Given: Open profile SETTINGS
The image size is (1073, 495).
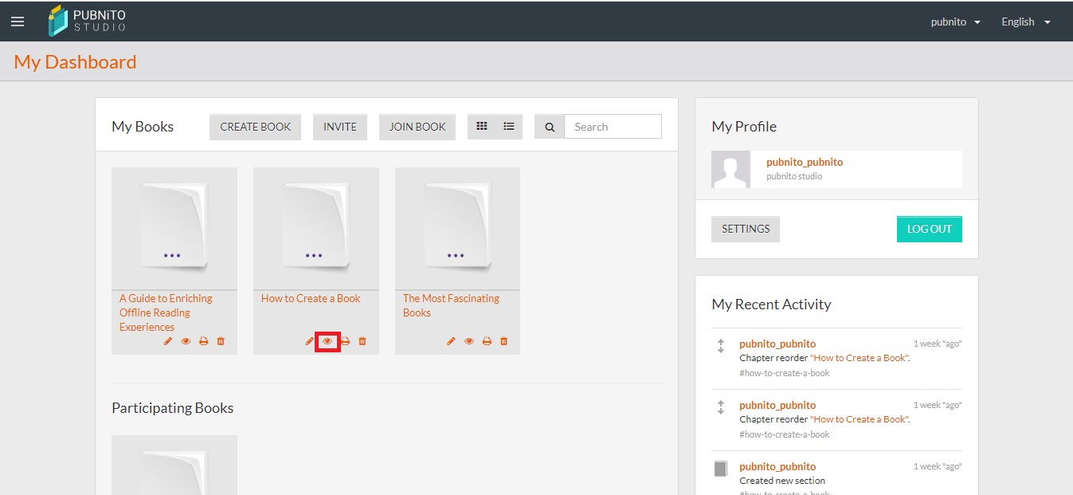Looking at the screenshot, I should 746,229.
